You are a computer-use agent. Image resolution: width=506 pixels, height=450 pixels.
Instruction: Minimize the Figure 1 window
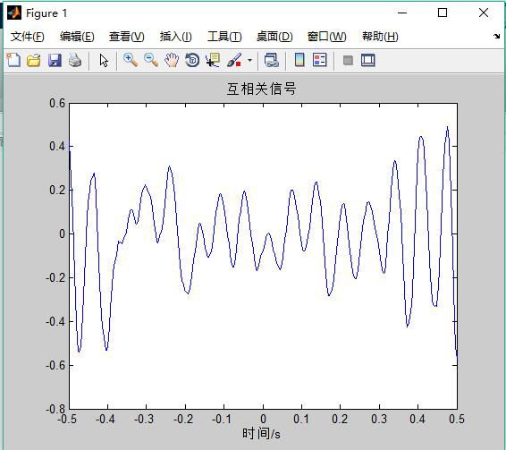[402, 13]
